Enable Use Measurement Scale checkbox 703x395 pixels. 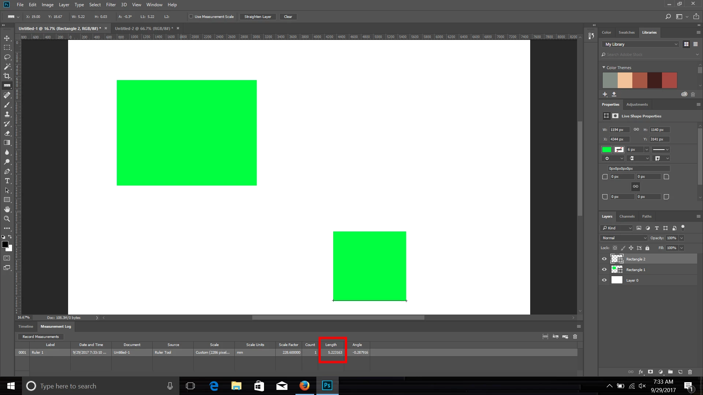(191, 16)
